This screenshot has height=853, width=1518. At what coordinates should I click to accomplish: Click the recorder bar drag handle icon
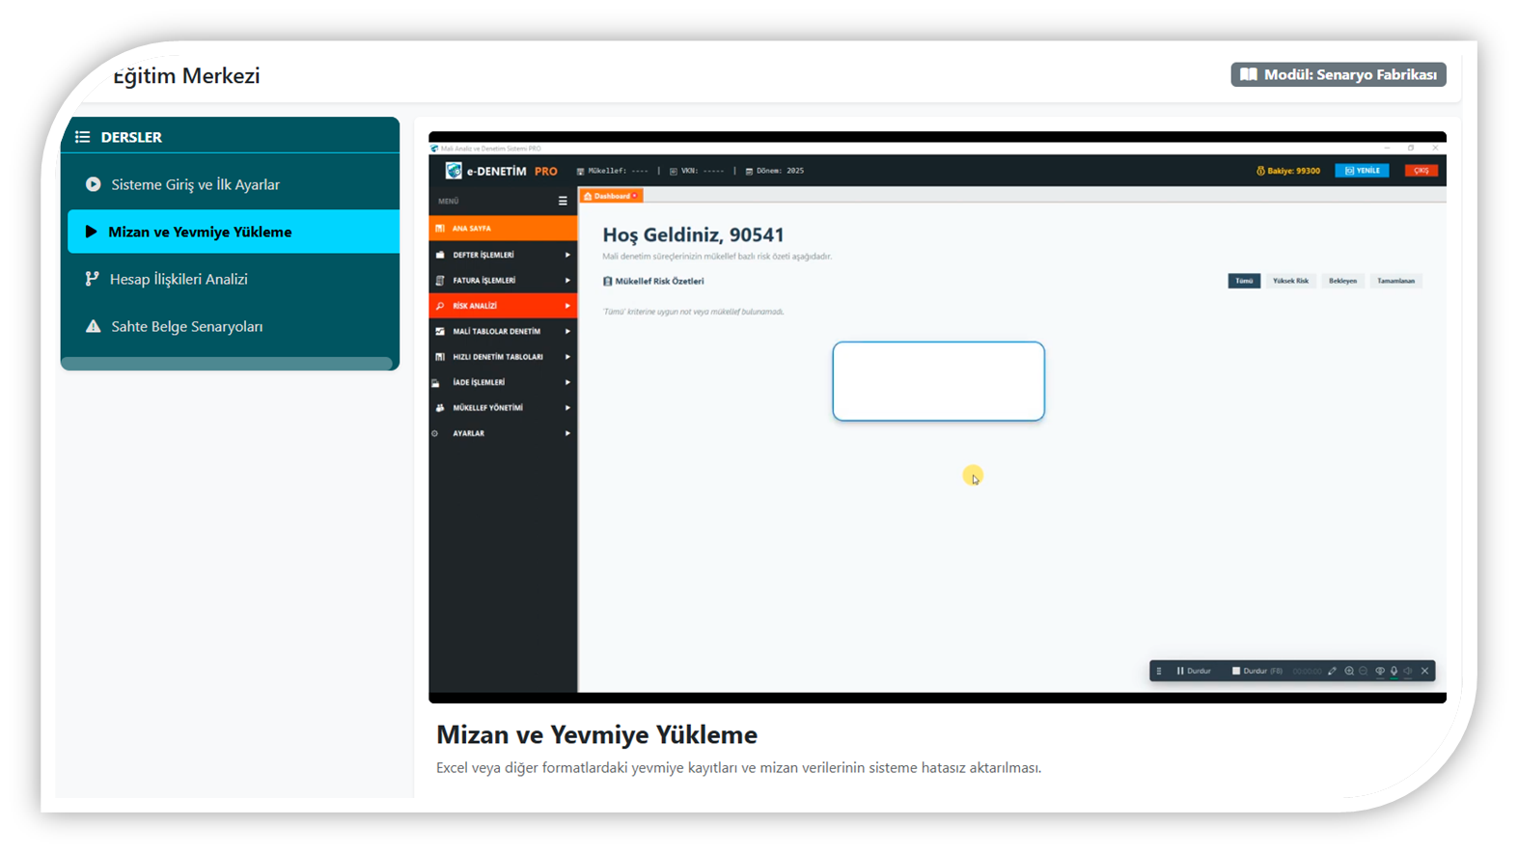[x=1159, y=671]
